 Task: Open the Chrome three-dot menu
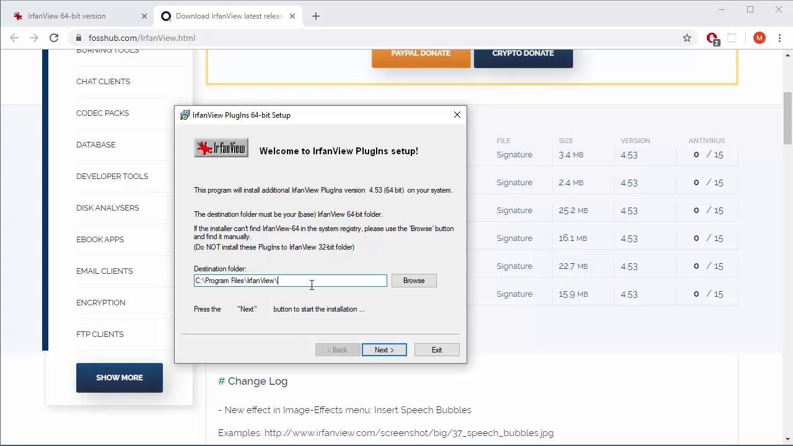point(779,38)
